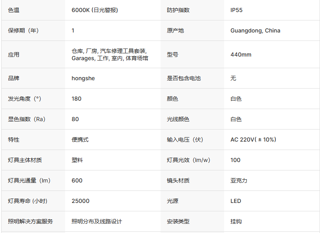Click the AC 220V input voltage value
320x233 pixels.
point(253,140)
